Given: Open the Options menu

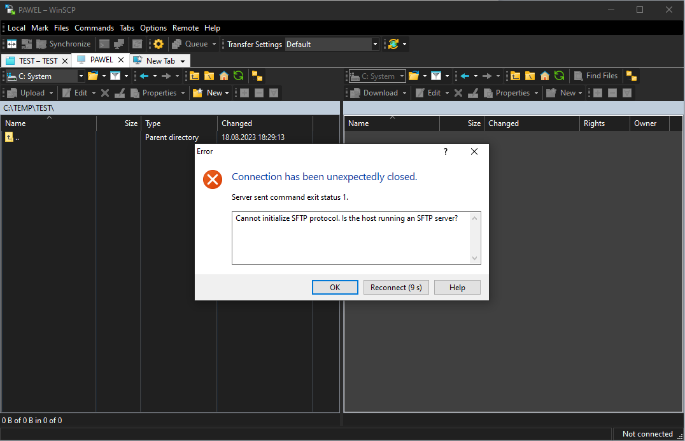Looking at the screenshot, I should 153,28.
